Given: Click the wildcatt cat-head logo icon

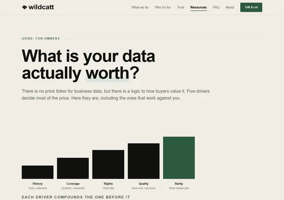Looking at the screenshot, I should tap(24, 7).
